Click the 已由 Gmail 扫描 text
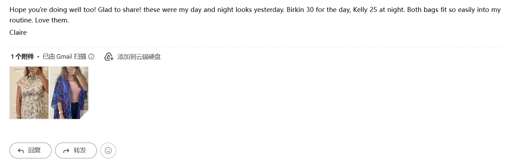This screenshot has height=164, width=513. click(x=64, y=57)
